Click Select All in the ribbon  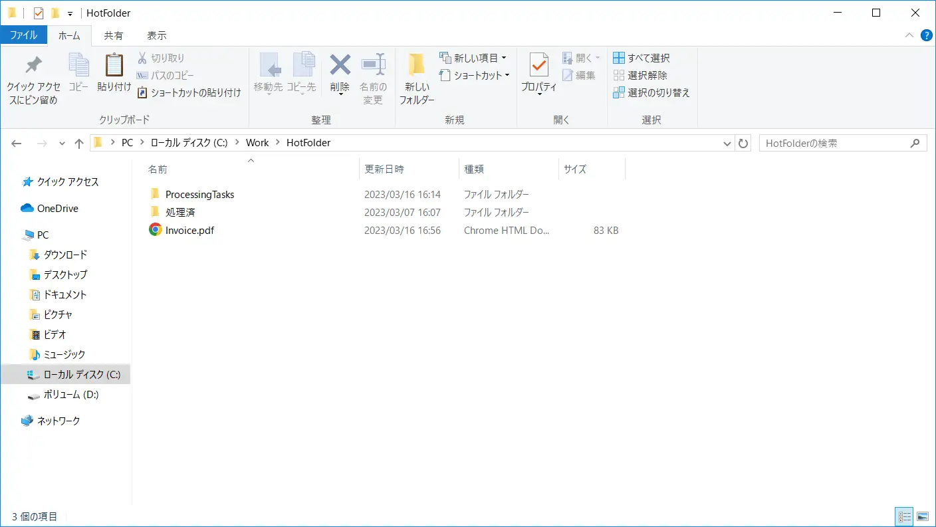tap(642, 58)
